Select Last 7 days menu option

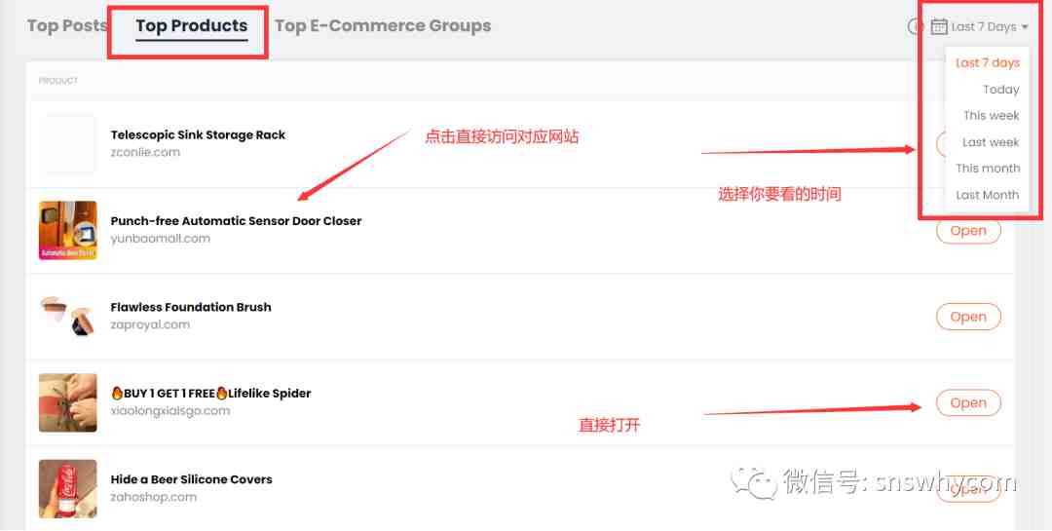(988, 62)
